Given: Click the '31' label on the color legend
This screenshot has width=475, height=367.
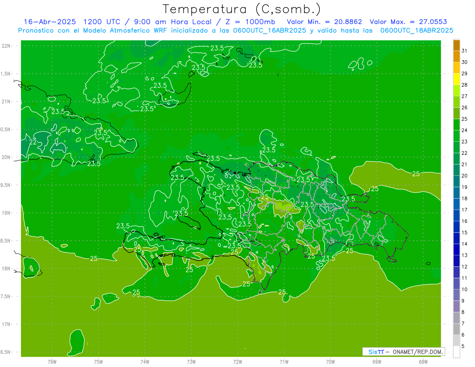Looking at the screenshot, I should coord(464,51).
